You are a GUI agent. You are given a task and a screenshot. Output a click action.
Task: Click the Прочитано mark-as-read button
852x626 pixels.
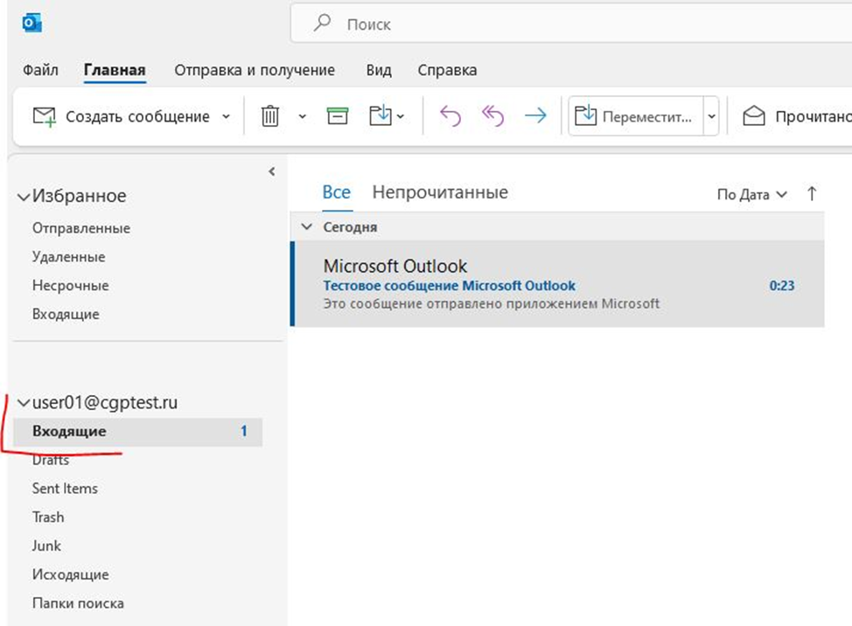[796, 116]
